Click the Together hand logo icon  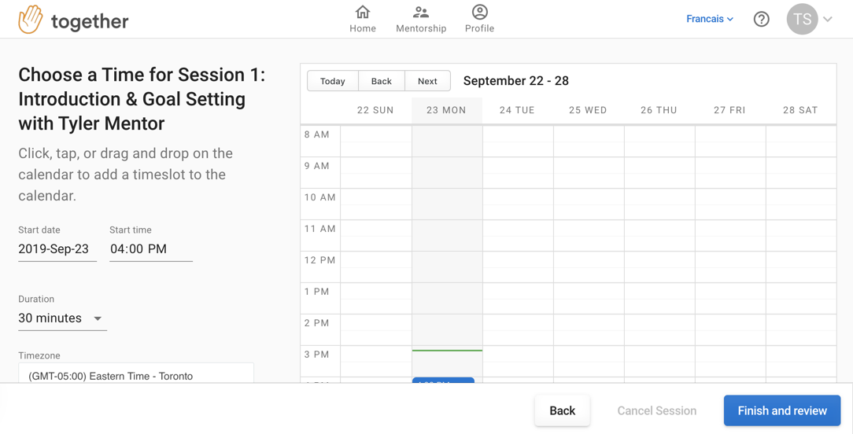[x=31, y=20]
